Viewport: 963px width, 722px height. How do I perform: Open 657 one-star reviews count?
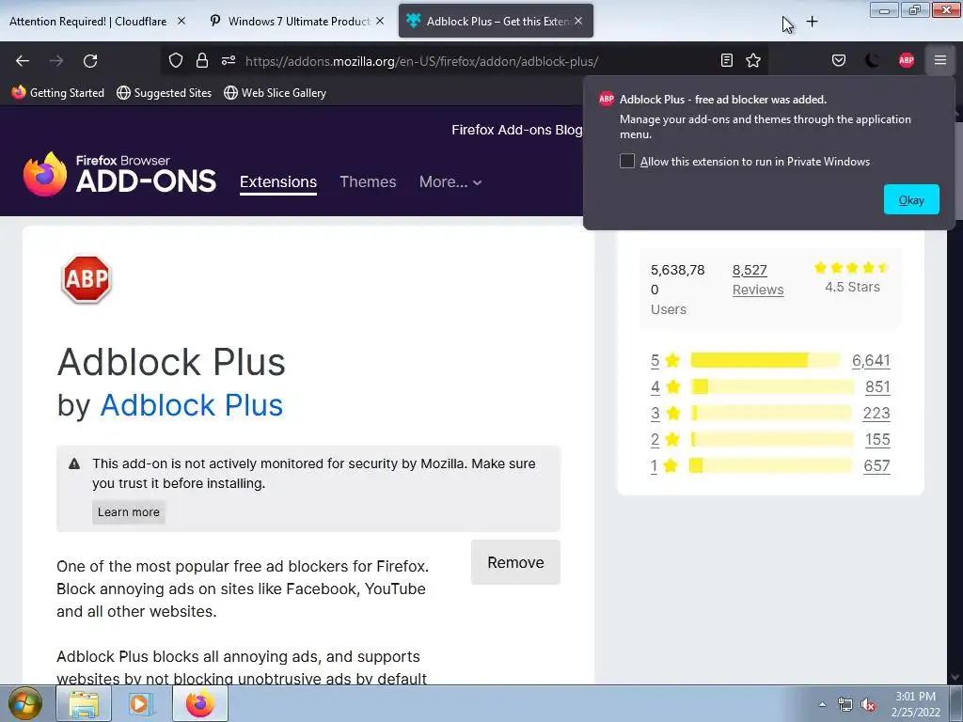pos(876,466)
